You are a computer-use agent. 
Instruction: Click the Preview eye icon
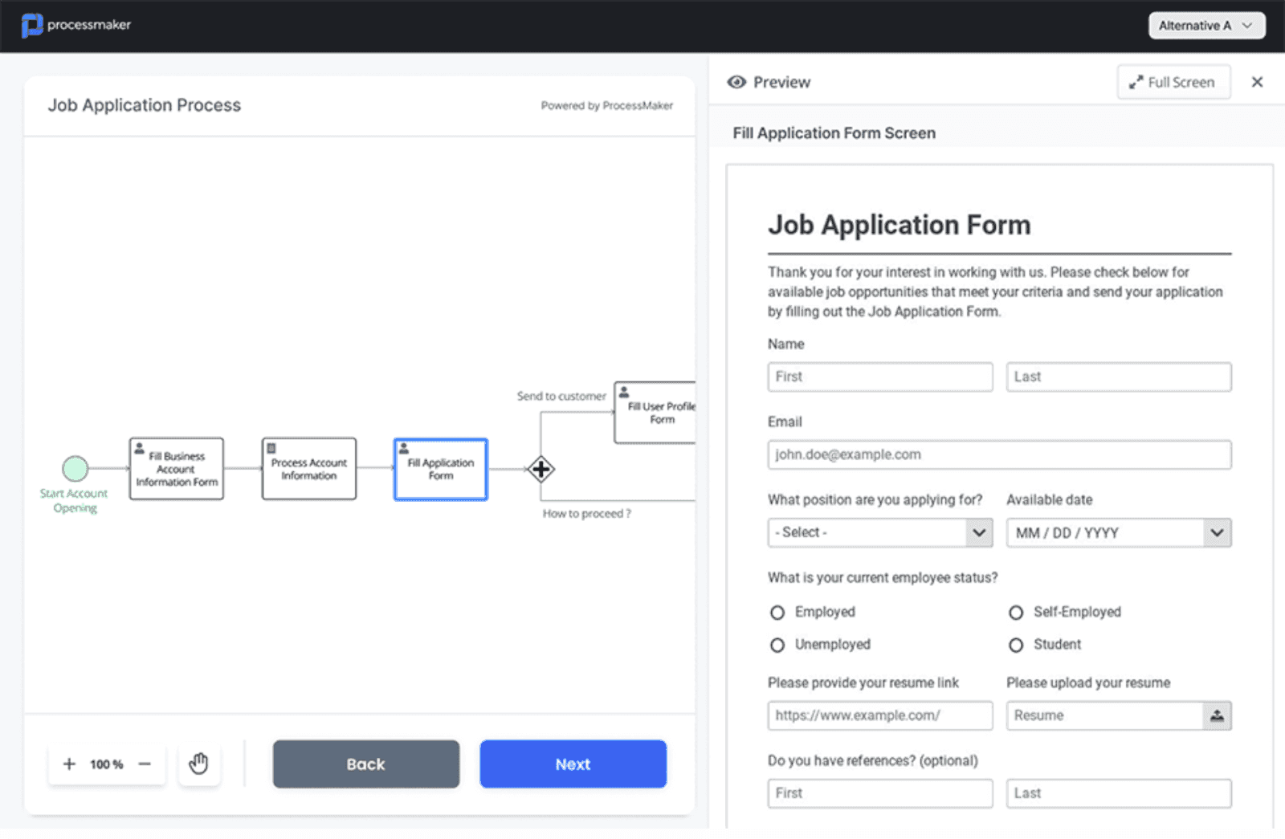[x=736, y=82]
